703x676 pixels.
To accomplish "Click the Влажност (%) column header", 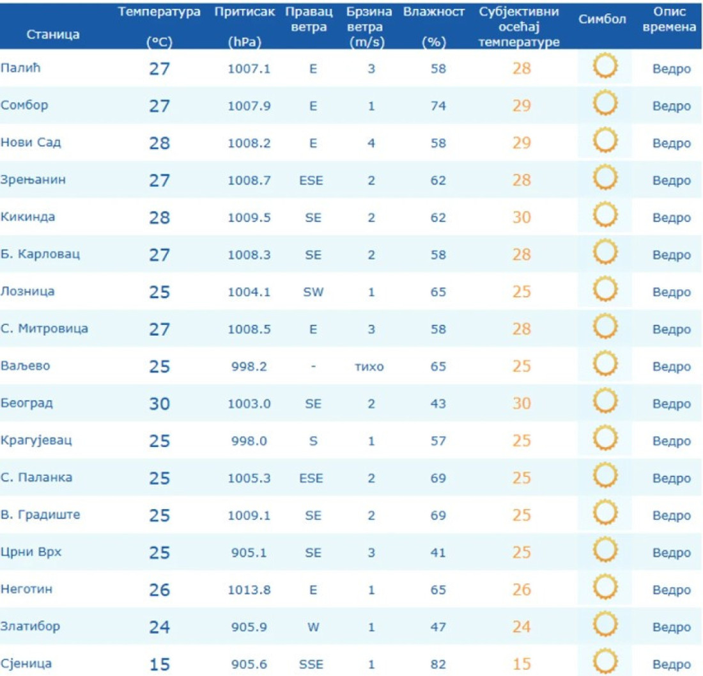I will (433, 26).
